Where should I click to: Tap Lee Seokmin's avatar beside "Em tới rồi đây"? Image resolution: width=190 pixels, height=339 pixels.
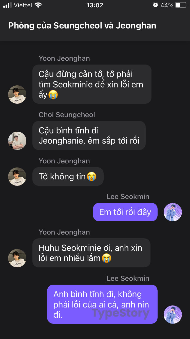(173, 212)
